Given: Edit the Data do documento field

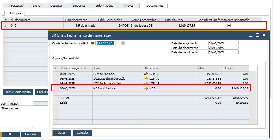Looking at the screenshot, I should pos(224,48).
